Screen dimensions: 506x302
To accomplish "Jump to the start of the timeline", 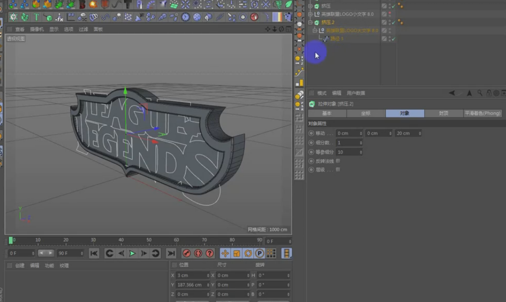I will pos(94,253).
